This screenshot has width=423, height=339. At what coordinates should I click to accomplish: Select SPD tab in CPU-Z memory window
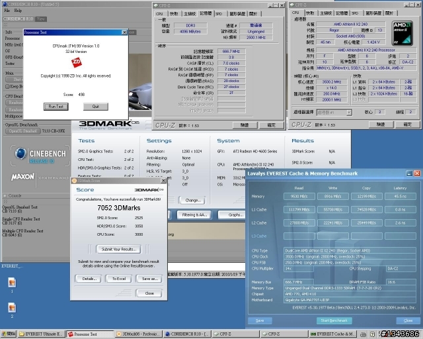click(219, 13)
